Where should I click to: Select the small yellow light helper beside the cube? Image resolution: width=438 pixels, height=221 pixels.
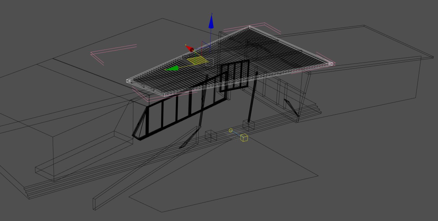click(231, 130)
